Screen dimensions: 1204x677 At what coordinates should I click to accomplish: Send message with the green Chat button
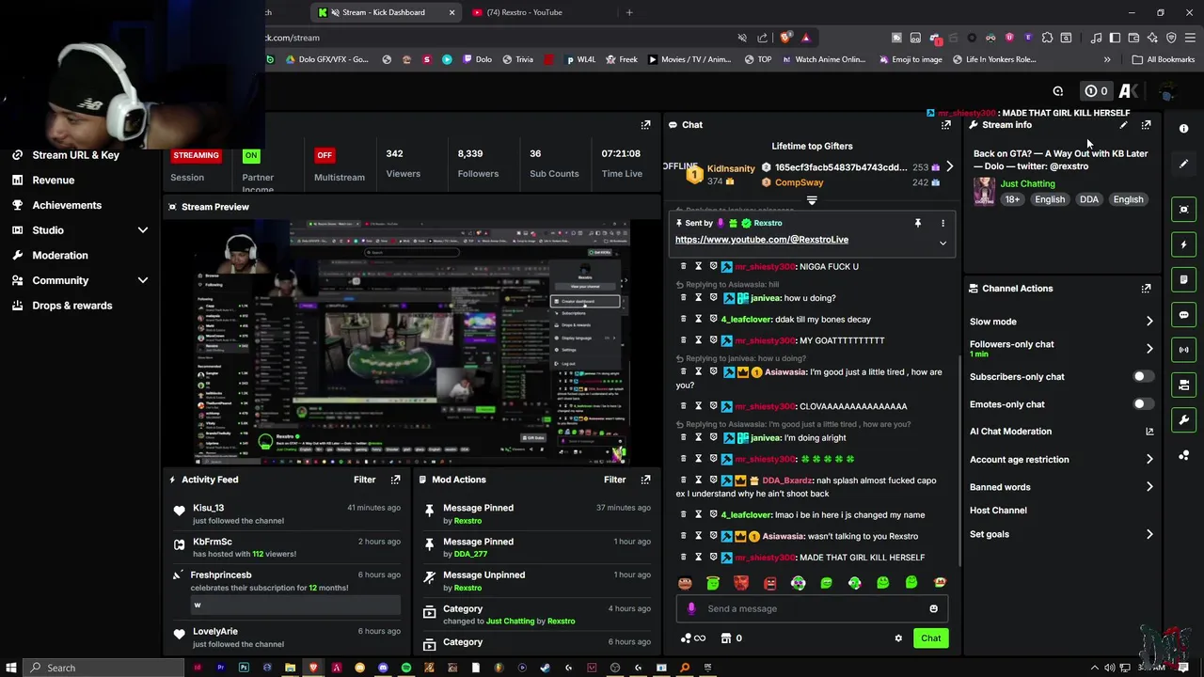point(930,638)
